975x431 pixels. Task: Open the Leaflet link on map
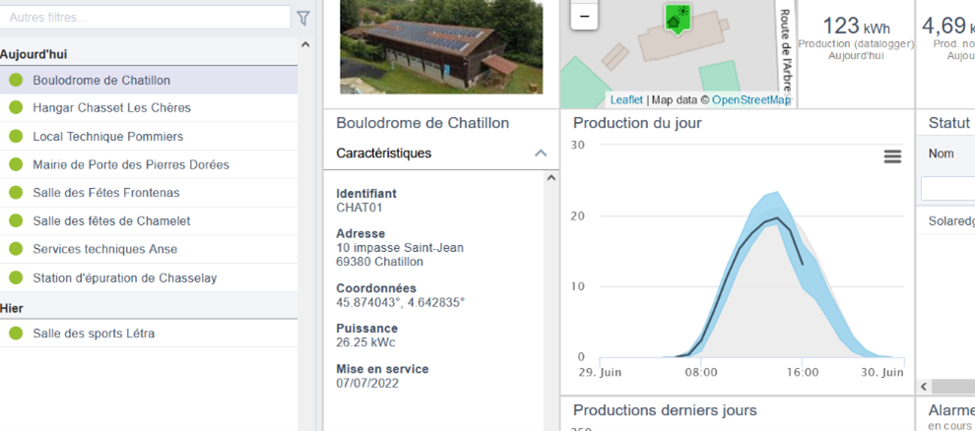click(x=626, y=100)
